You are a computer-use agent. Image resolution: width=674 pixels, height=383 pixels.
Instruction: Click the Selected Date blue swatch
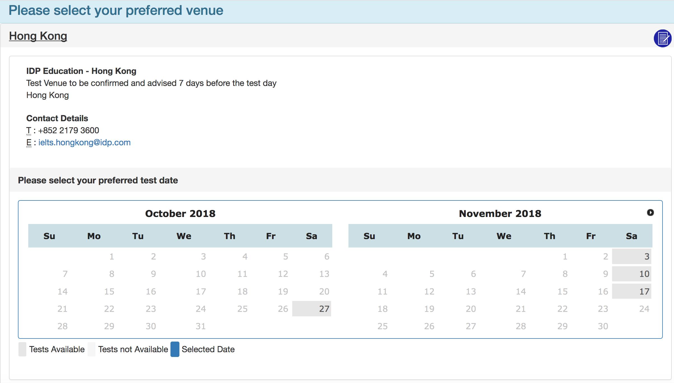coord(175,349)
